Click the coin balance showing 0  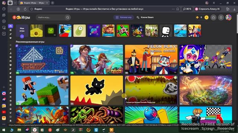(199, 17)
